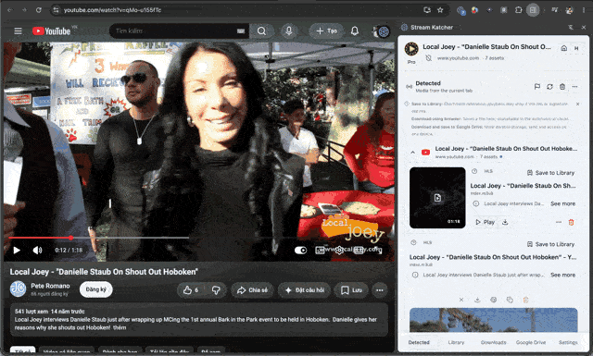Save the second HLS asset to Library
The width and height of the screenshot is (593, 356).
[550, 244]
